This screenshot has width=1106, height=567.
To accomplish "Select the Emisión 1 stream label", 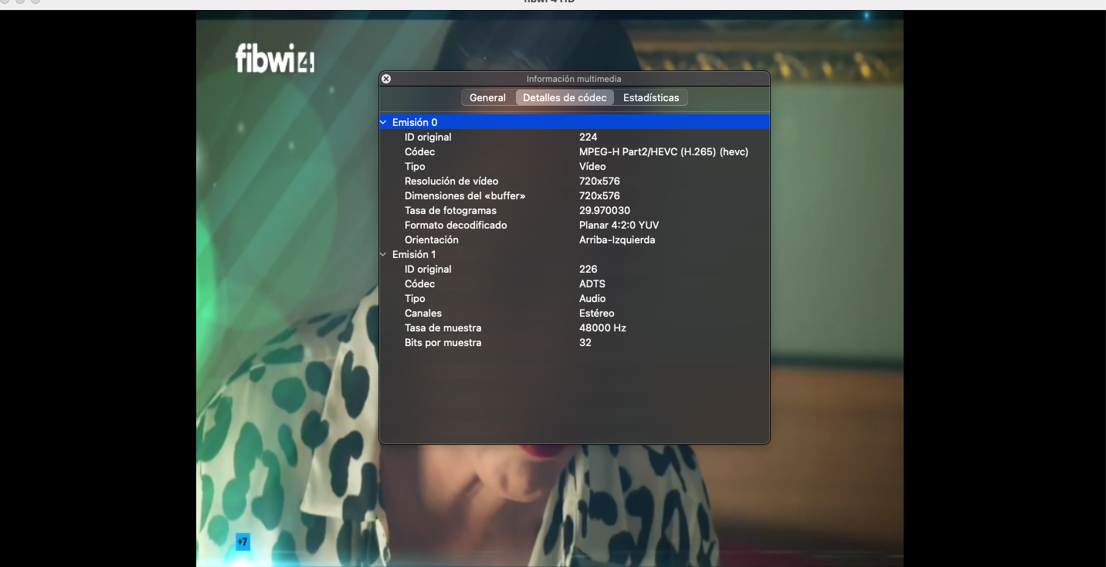I will [414, 254].
